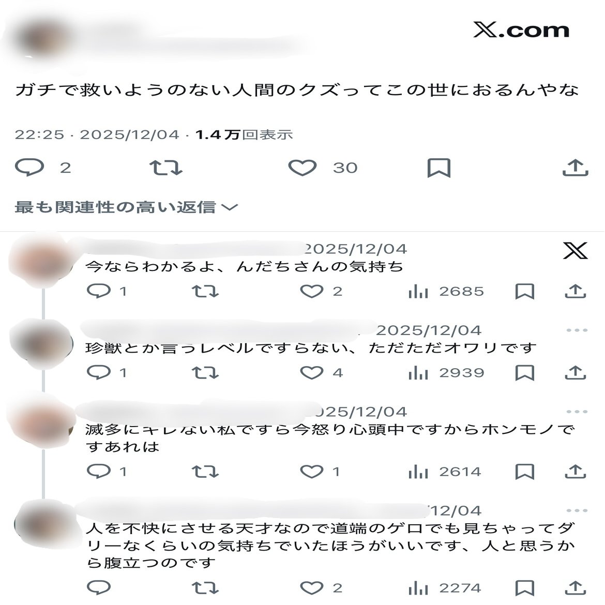Viewport: 605px width, 605px height.
Task: Open more options on the 怒り心頭 reply
Action: click(x=577, y=412)
